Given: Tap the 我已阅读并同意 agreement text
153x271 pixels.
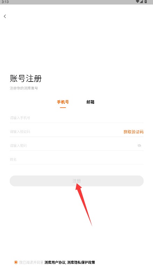Looking at the screenshot, I should (x=31, y=262).
